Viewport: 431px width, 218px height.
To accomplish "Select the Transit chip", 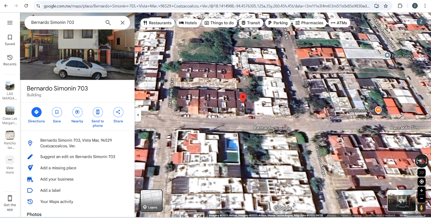I will click(x=251, y=23).
